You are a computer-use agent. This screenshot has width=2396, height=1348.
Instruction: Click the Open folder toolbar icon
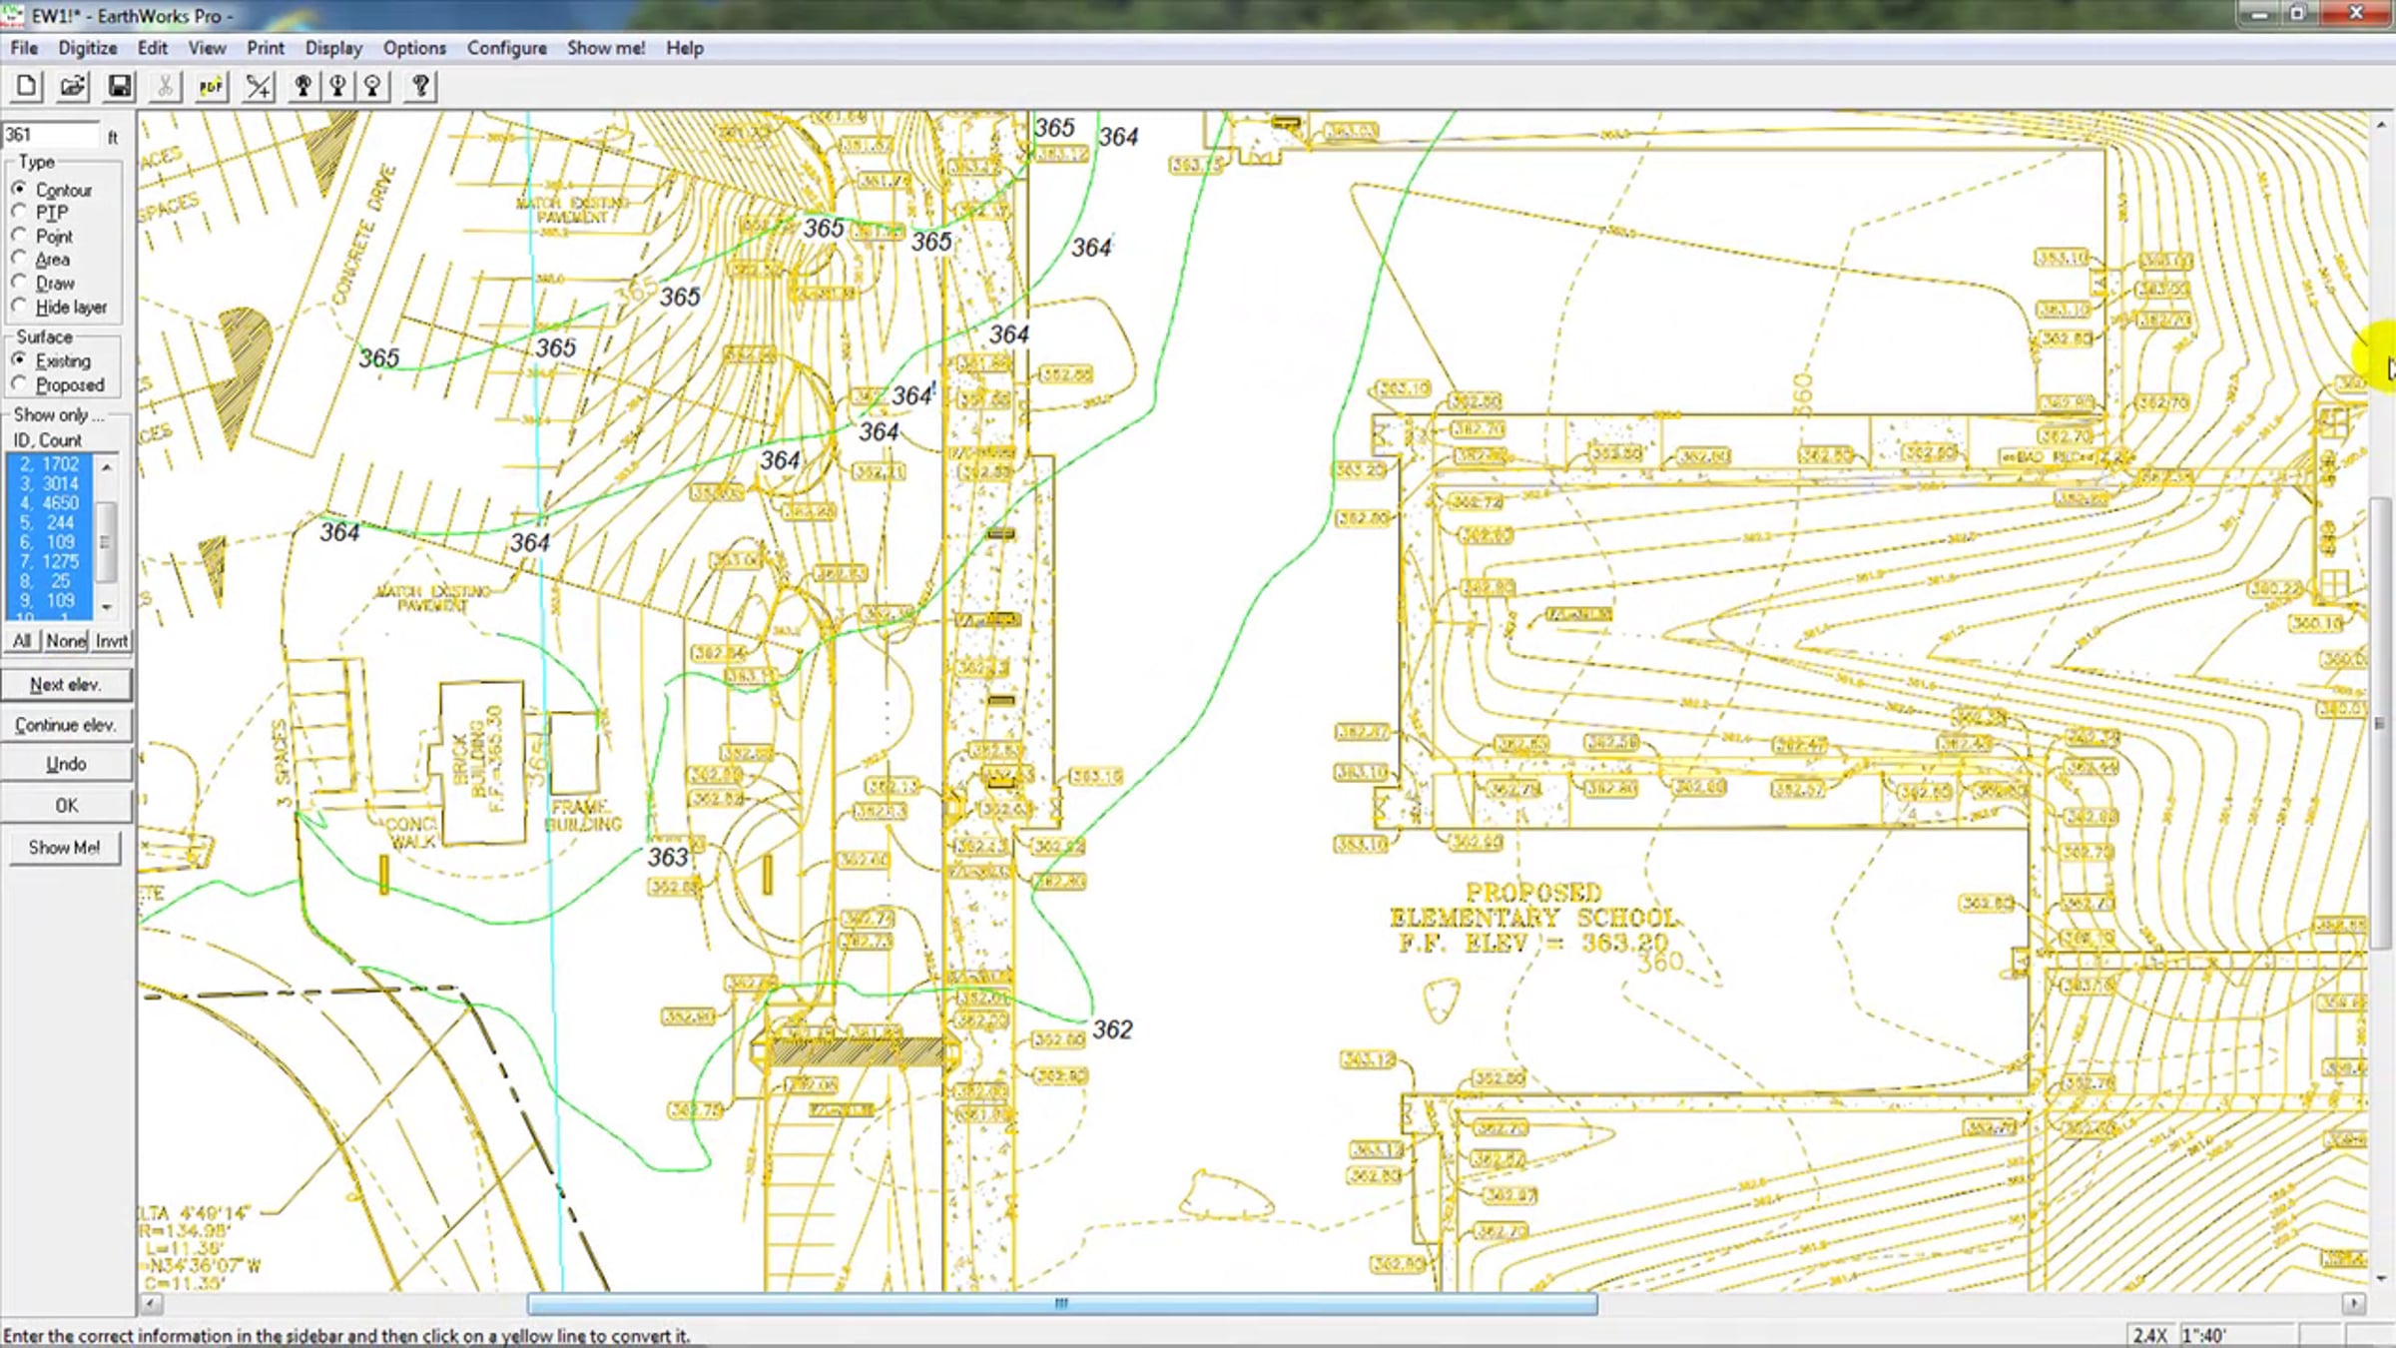point(73,87)
